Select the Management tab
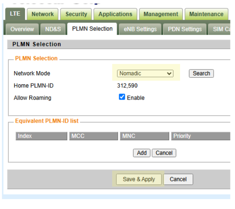The width and height of the screenshot is (235, 209). click(161, 14)
